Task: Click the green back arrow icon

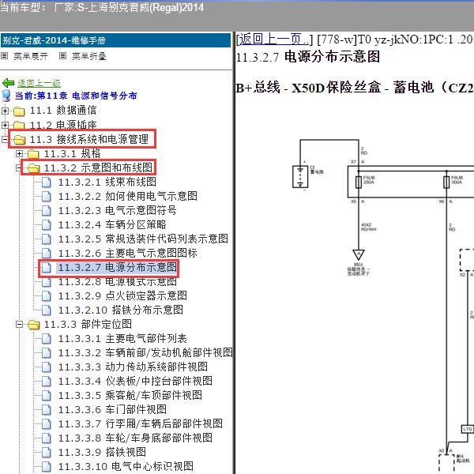Action: [x=8, y=83]
